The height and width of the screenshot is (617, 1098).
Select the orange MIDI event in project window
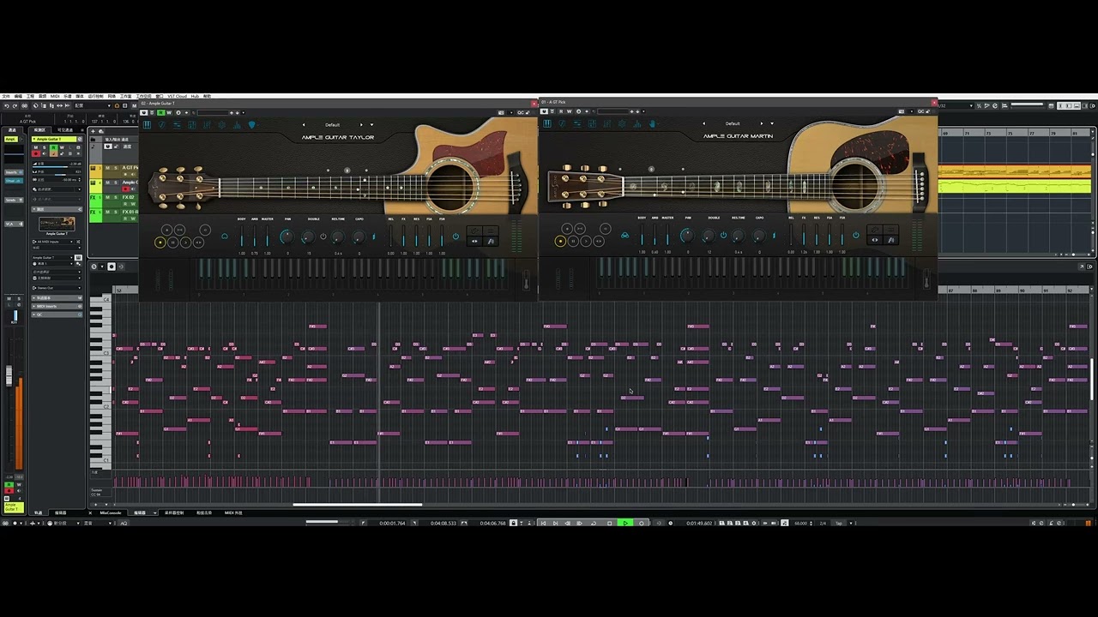(1015, 171)
